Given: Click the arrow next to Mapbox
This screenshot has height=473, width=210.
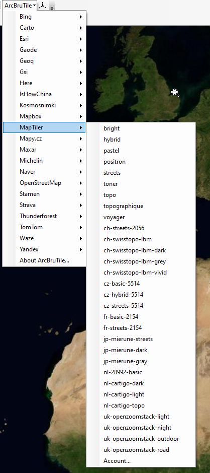Looking at the screenshot, I should [81, 116].
